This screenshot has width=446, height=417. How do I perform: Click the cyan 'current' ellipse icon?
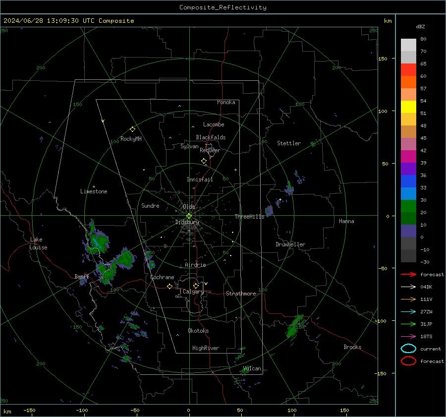pyautogui.click(x=408, y=349)
